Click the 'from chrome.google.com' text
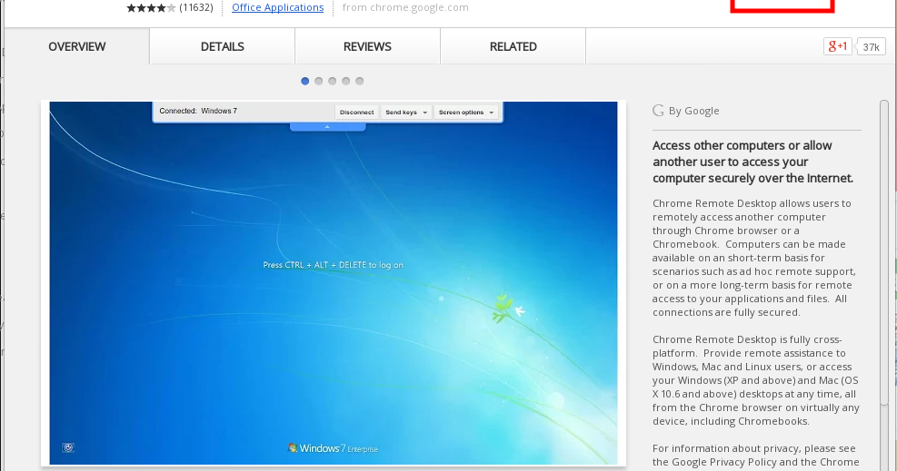897x471 pixels. [405, 7]
